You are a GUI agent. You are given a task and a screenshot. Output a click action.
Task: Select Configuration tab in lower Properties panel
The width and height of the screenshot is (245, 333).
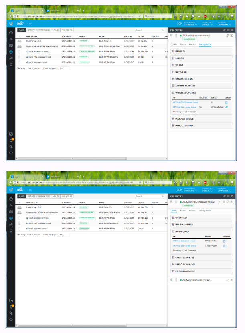click(x=205, y=211)
